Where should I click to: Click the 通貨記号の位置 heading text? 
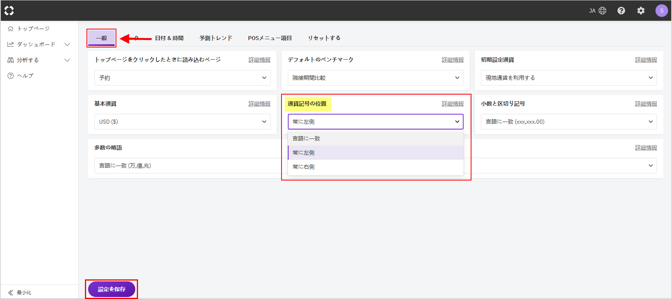(307, 104)
